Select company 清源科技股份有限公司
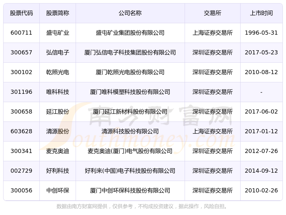The image size is (286, 215). 130,131
